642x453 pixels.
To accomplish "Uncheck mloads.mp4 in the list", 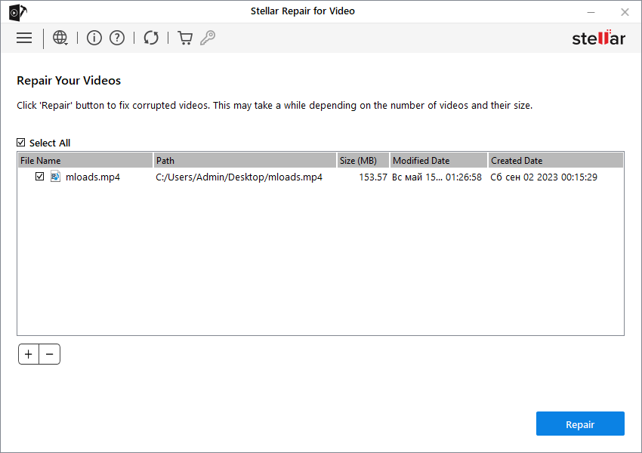I will [x=39, y=176].
